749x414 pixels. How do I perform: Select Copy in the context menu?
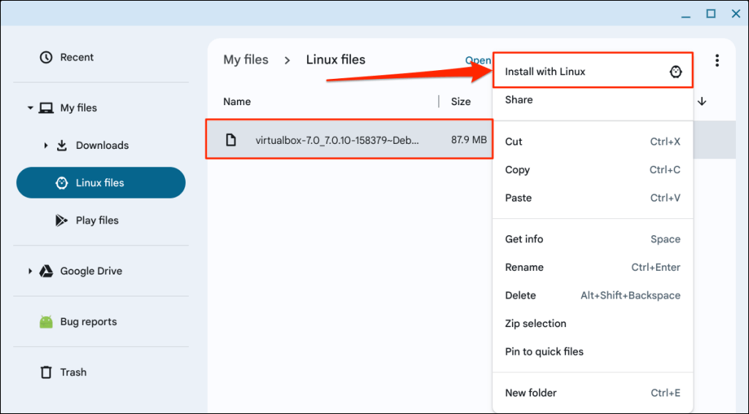(592, 170)
